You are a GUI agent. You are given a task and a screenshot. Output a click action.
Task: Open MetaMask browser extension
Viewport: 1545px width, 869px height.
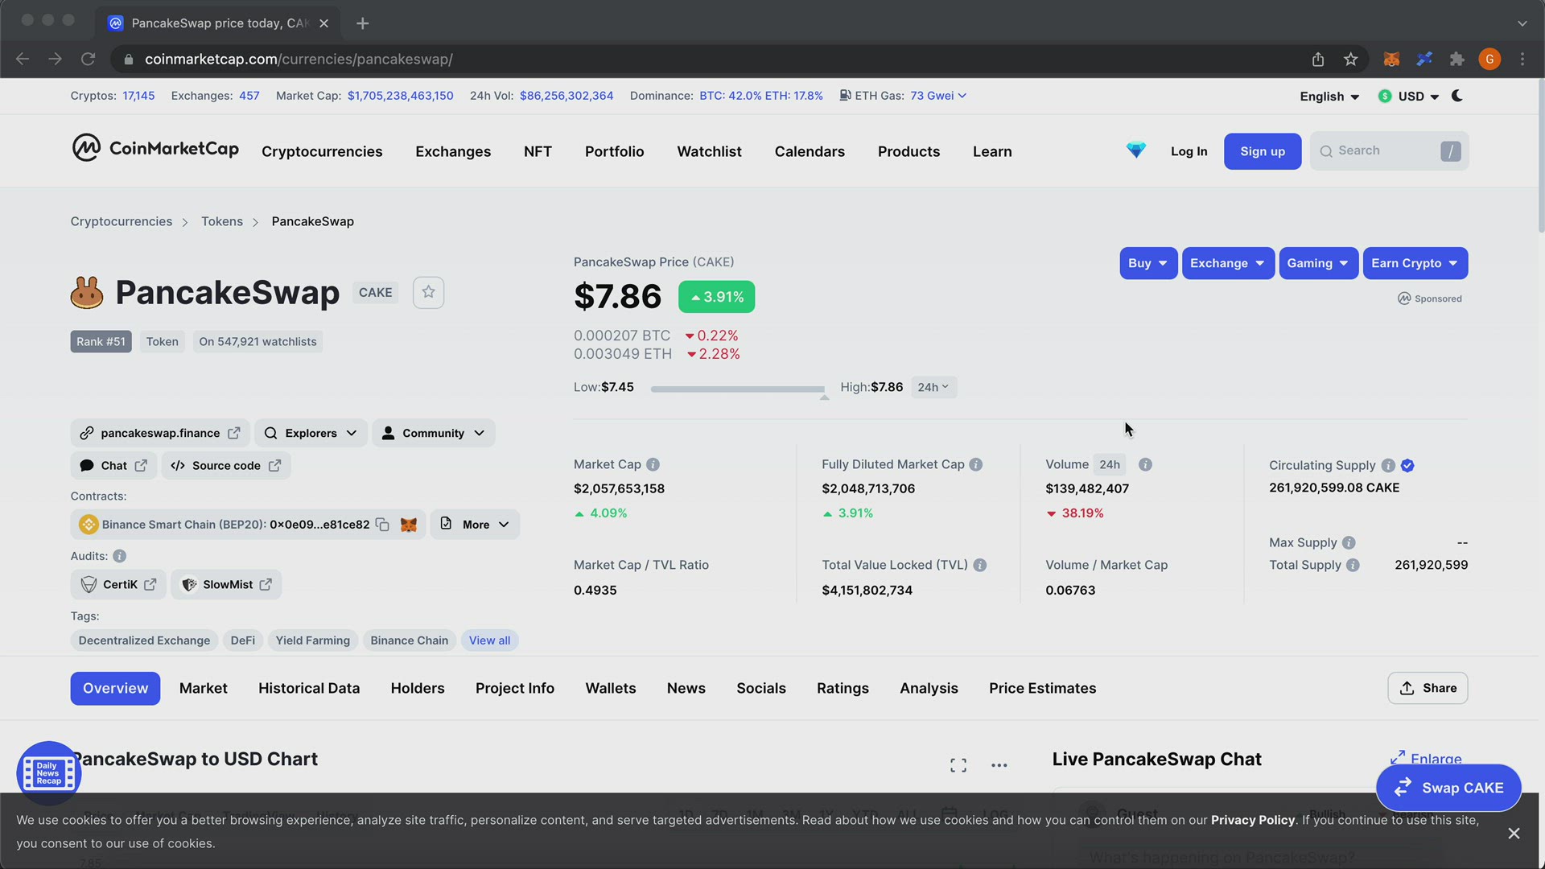1391,59
